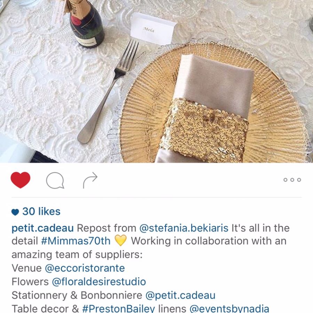Tap the post photo of table setting

point(156,81)
